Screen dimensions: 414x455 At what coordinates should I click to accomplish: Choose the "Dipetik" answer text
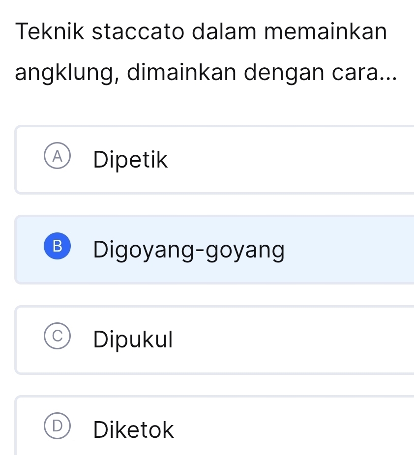click(x=131, y=160)
